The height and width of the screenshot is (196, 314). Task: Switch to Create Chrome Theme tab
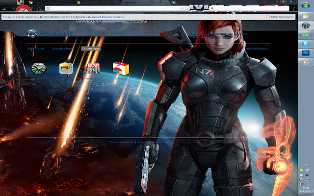click(98, 2)
